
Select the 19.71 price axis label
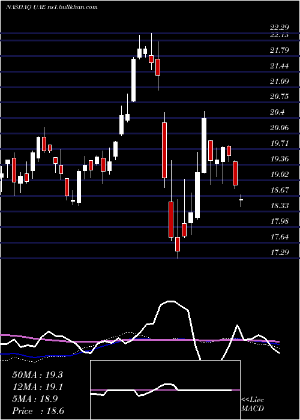(x=280, y=143)
